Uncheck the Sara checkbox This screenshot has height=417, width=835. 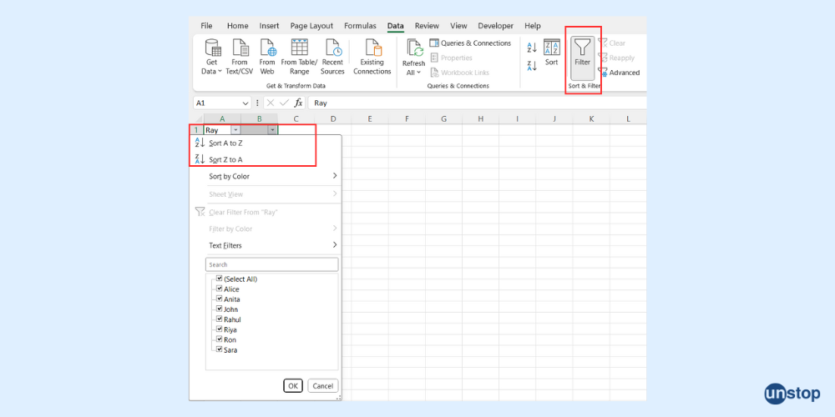pos(219,349)
